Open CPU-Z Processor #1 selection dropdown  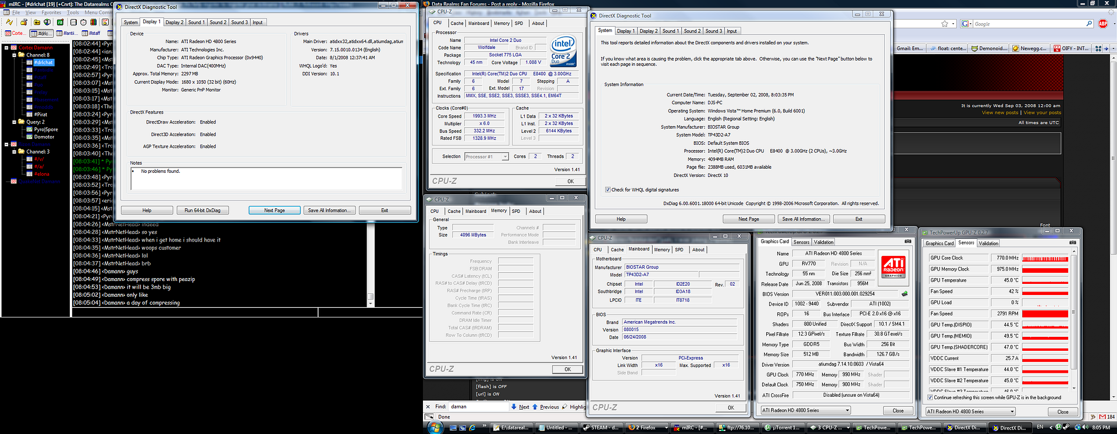click(x=505, y=156)
